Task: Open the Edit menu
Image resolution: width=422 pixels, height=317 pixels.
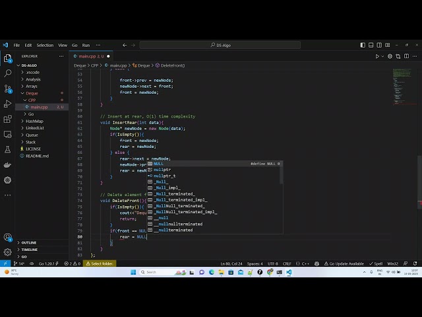Action: pyautogui.click(x=28, y=45)
